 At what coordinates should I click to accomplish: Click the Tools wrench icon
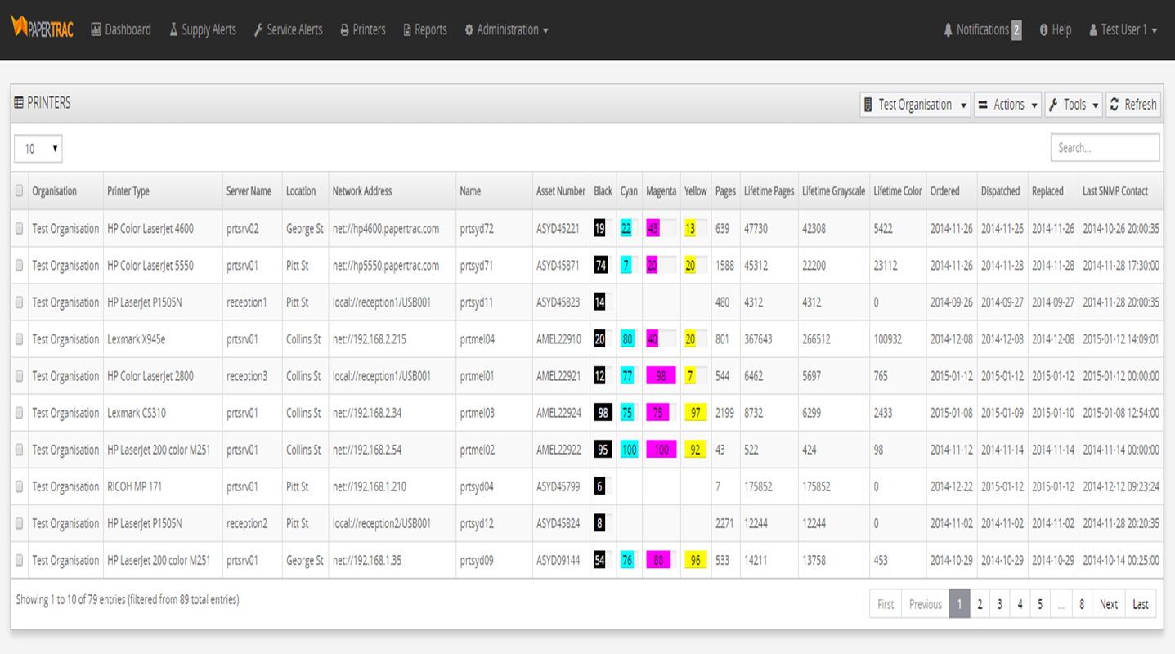pyautogui.click(x=1054, y=105)
